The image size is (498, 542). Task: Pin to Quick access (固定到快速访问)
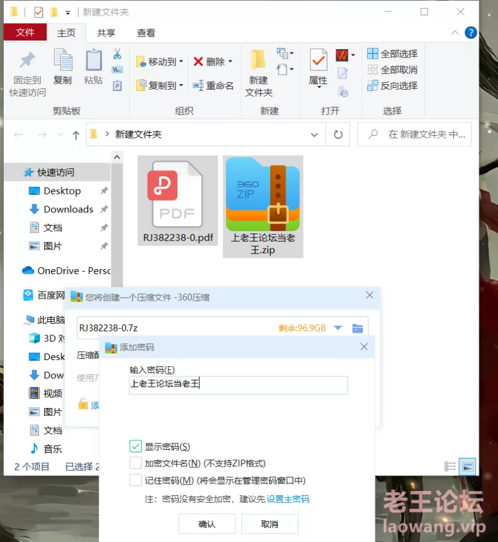[27, 74]
